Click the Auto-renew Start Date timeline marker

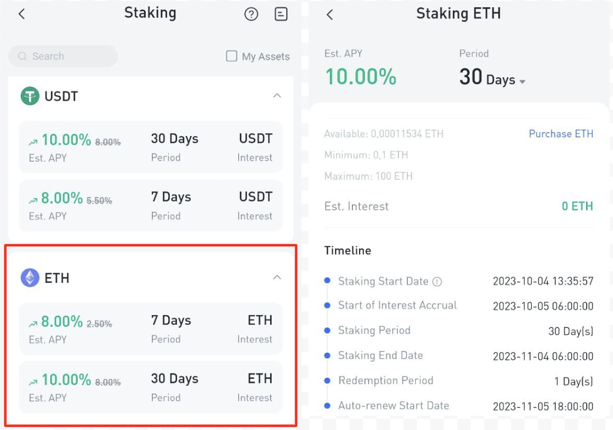coord(328,406)
